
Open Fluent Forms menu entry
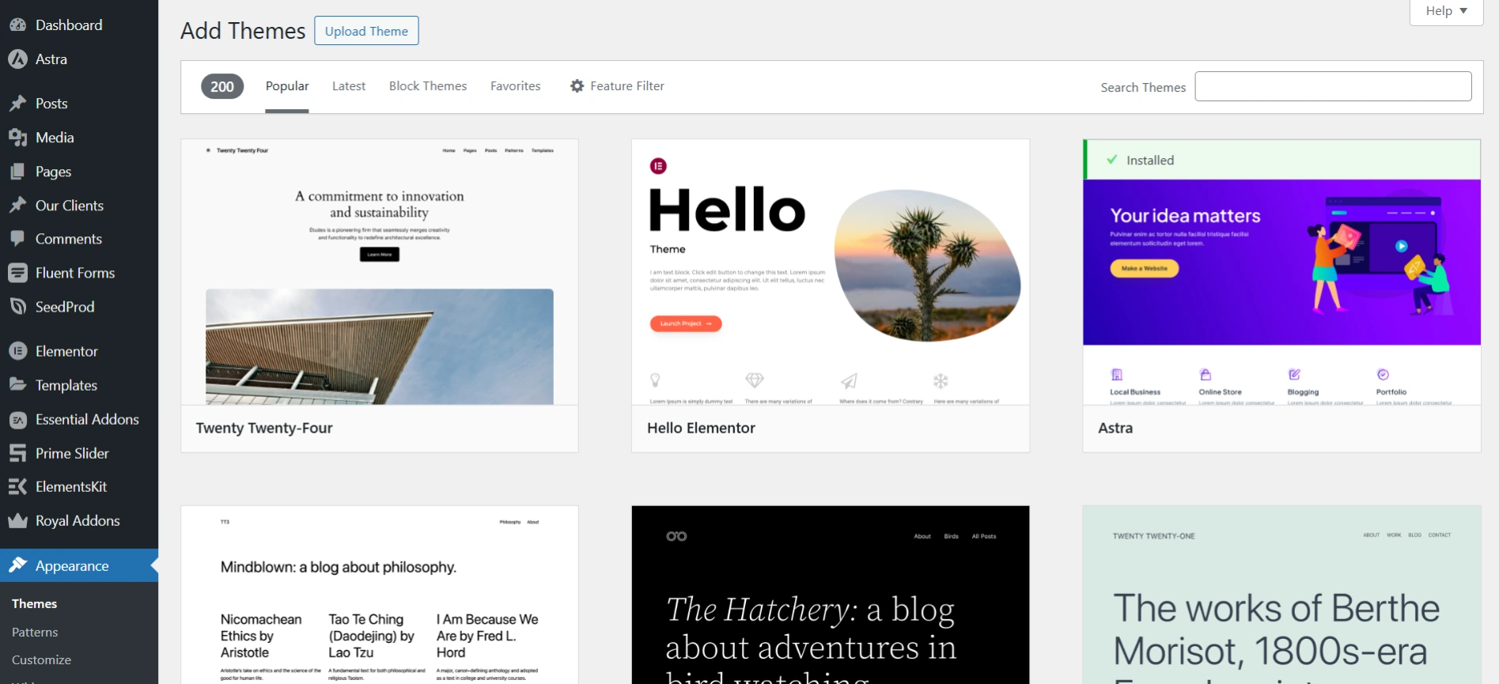tap(75, 273)
